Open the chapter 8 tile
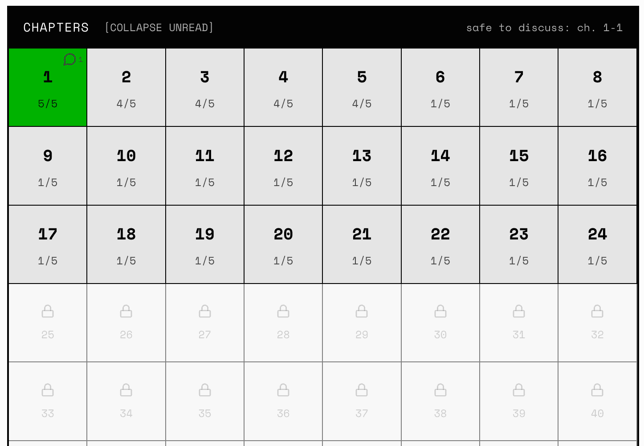The image size is (644, 446). pyautogui.click(x=597, y=88)
